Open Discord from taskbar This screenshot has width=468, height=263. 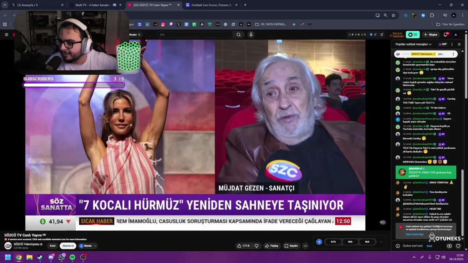click(51, 258)
